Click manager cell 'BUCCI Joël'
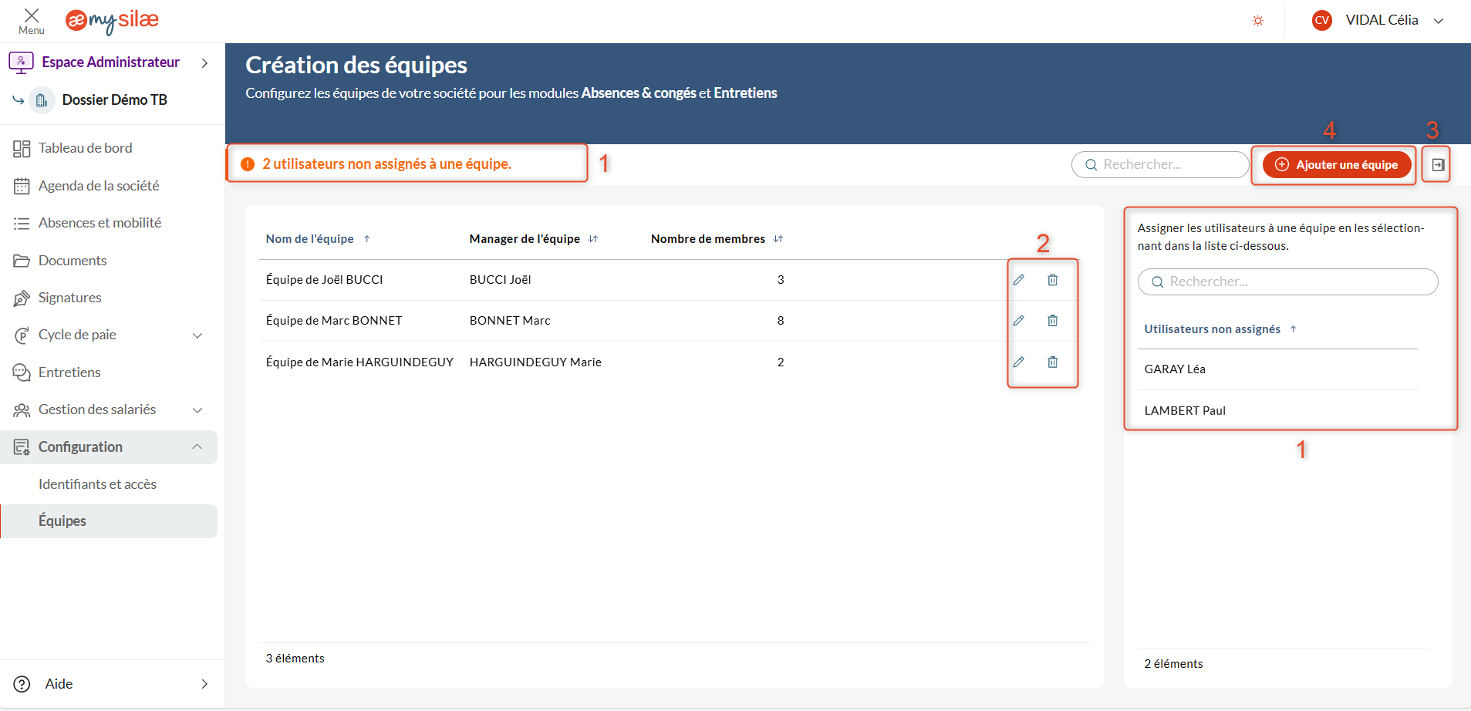Image resolution: width=1471 pixels, height=711 pixels. click(x=500, y=280)
